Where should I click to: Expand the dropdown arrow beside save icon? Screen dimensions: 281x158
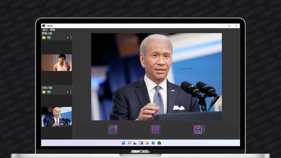[x=204, y=130]
